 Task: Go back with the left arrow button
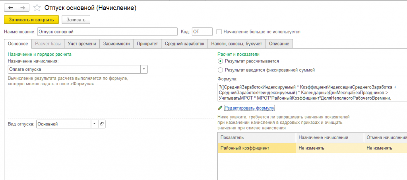[11, 8]
